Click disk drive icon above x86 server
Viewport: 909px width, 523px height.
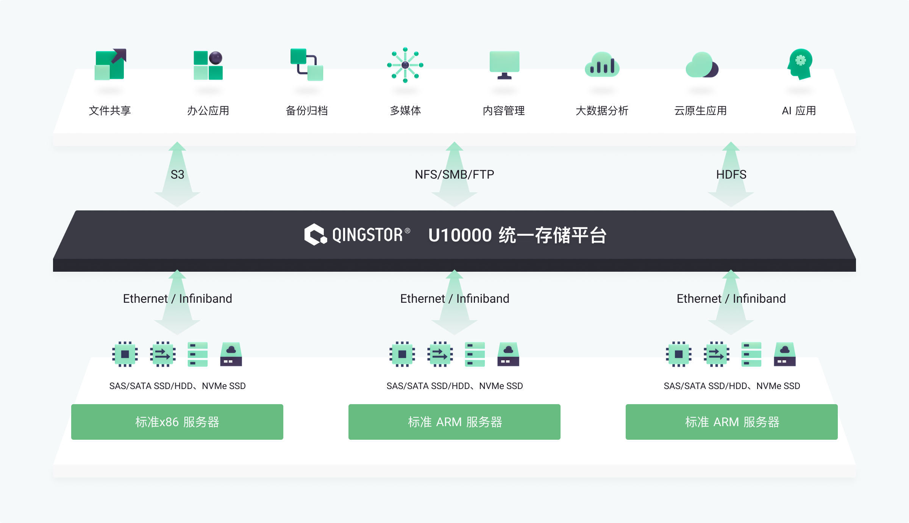[x=231, y=354]
